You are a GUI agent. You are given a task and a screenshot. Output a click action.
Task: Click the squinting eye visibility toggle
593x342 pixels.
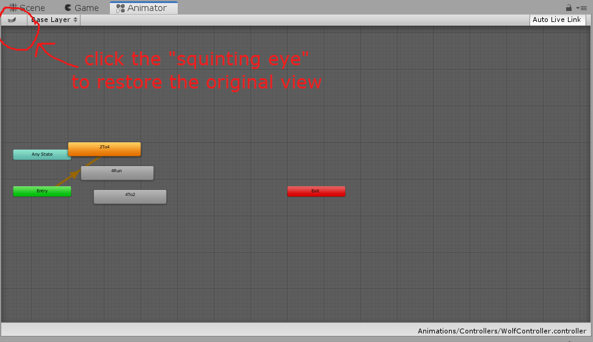click(12, 20)
